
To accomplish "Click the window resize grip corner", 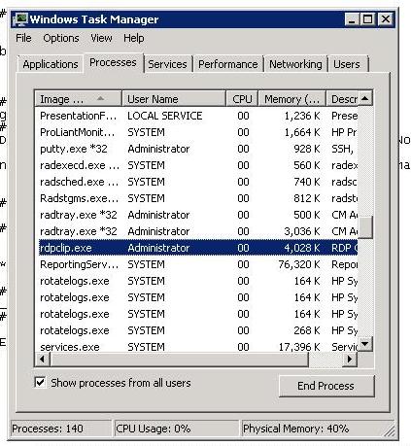I will [391, 430].
